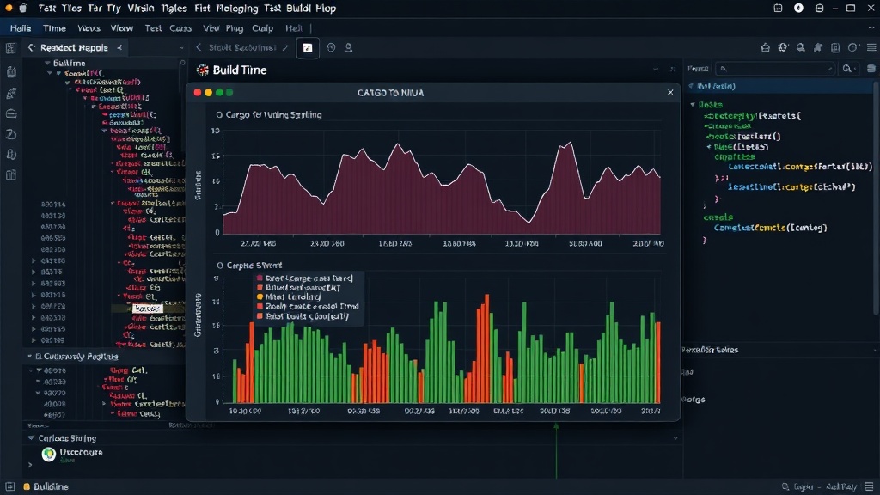Click the layout icon in the title bar

[x=778, y=8]
